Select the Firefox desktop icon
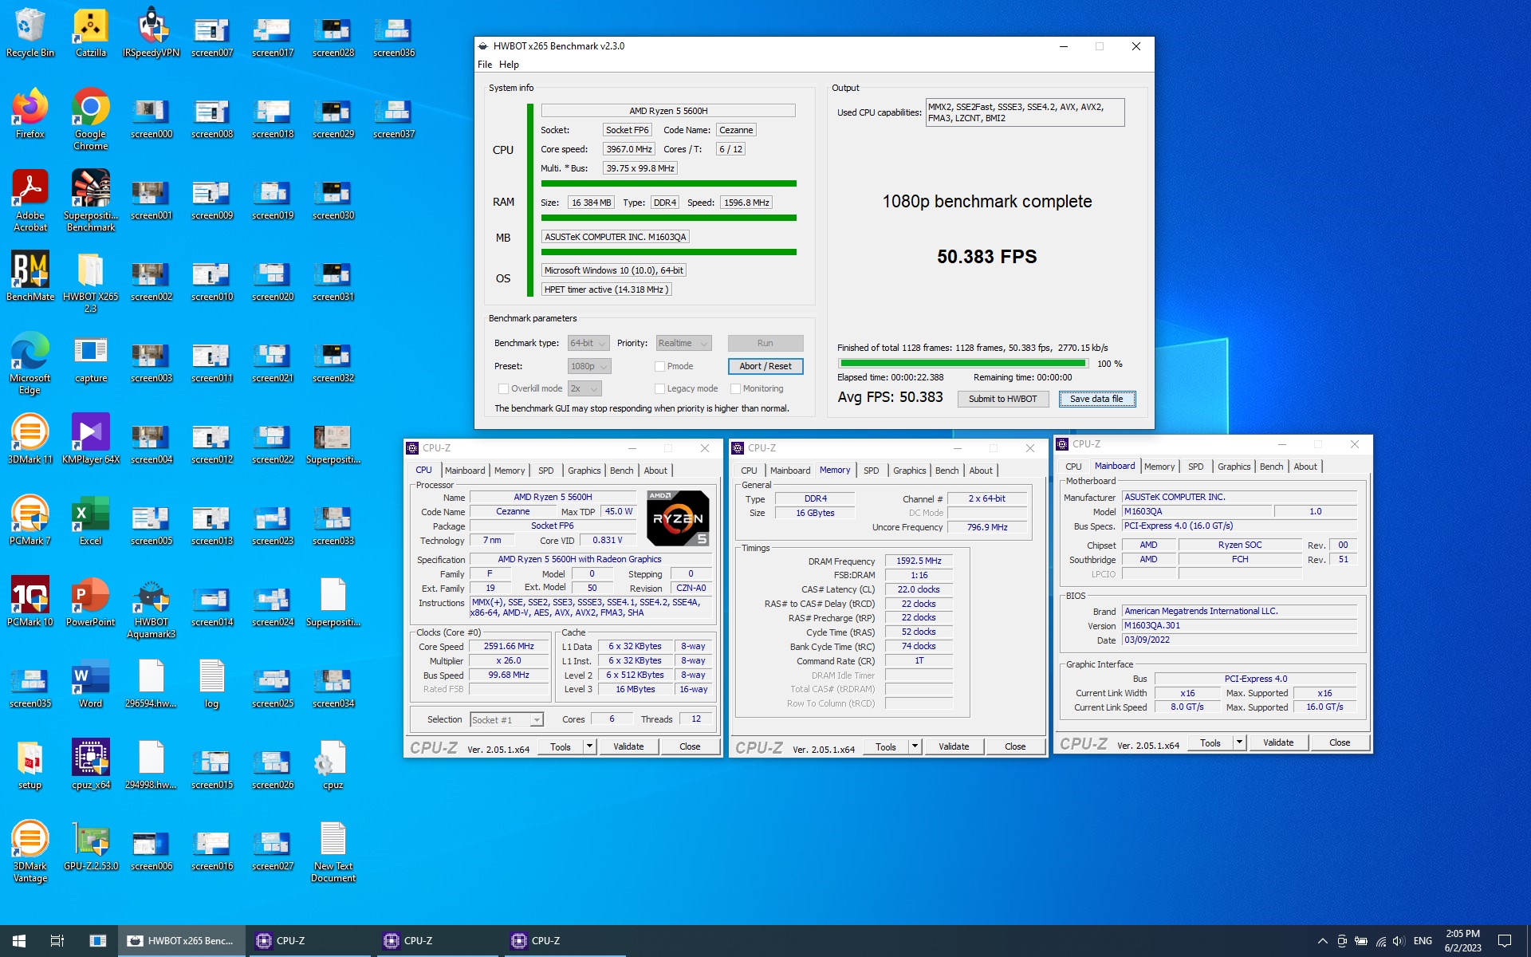The height and width of the screenshot is (957, 1531). (30, 115)
